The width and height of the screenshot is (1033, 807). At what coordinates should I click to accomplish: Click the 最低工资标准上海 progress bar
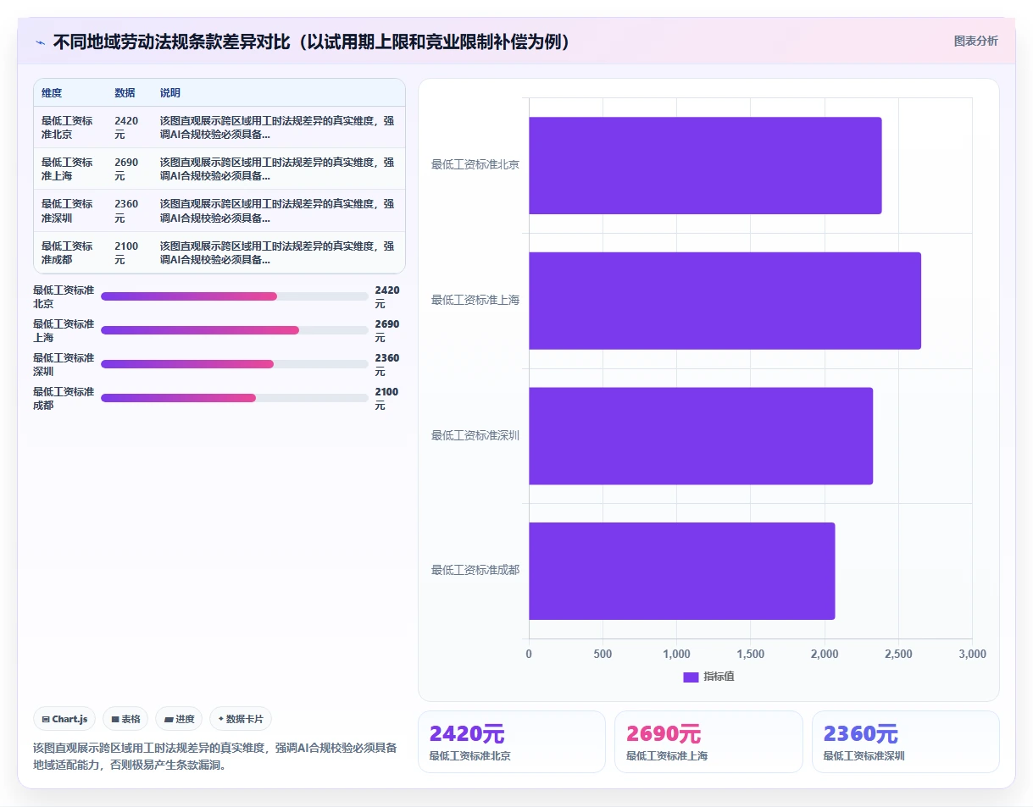tap(234, 330)
